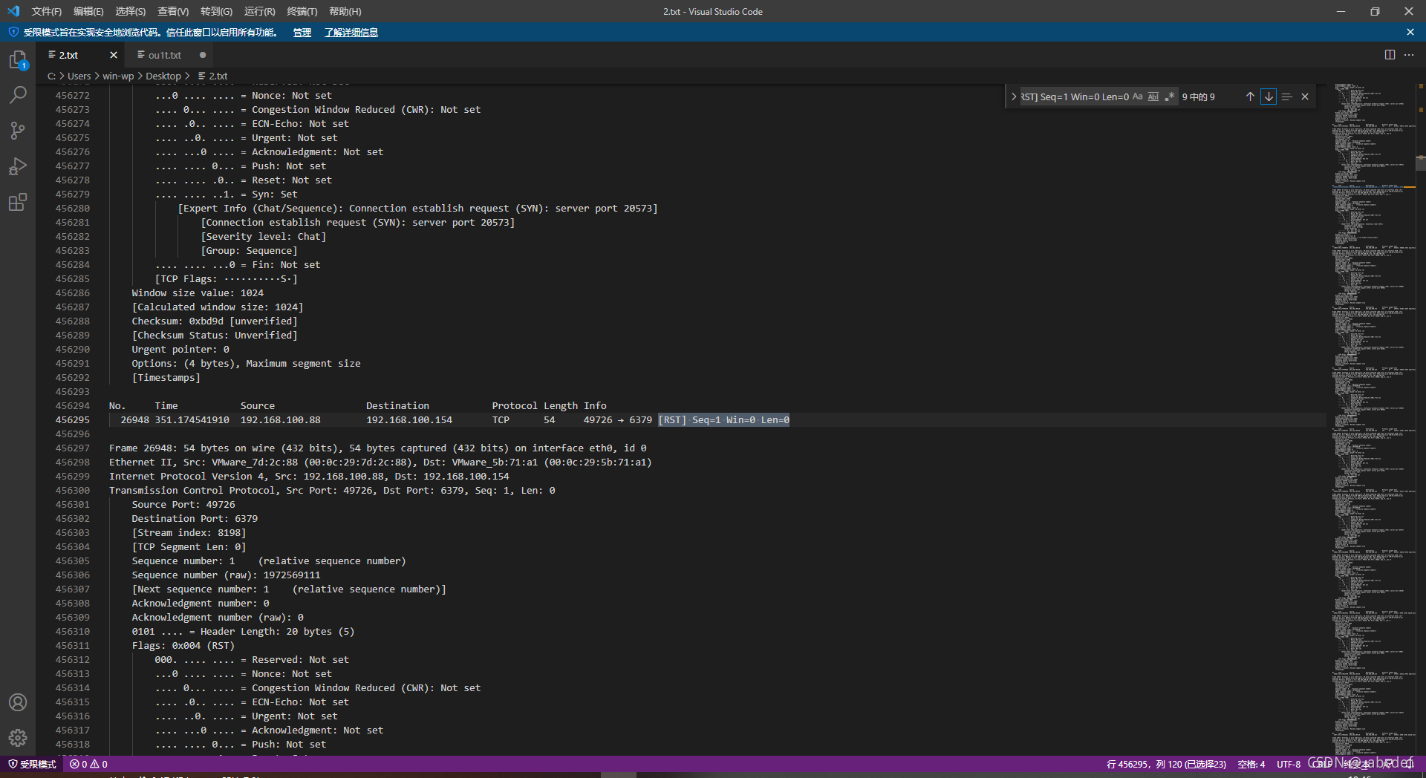Open the Search view in activity bar
Viewport: 1426px width, 778px height.
tap(18, 95)
